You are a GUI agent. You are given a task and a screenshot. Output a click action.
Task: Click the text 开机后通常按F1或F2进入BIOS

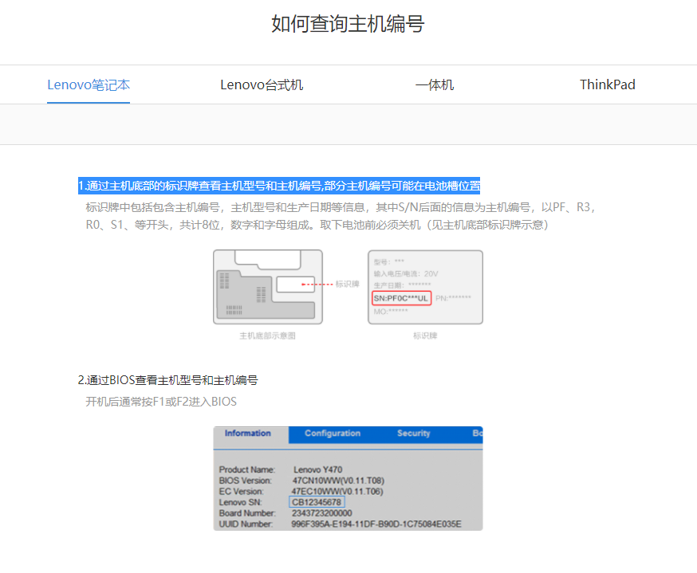161,402
